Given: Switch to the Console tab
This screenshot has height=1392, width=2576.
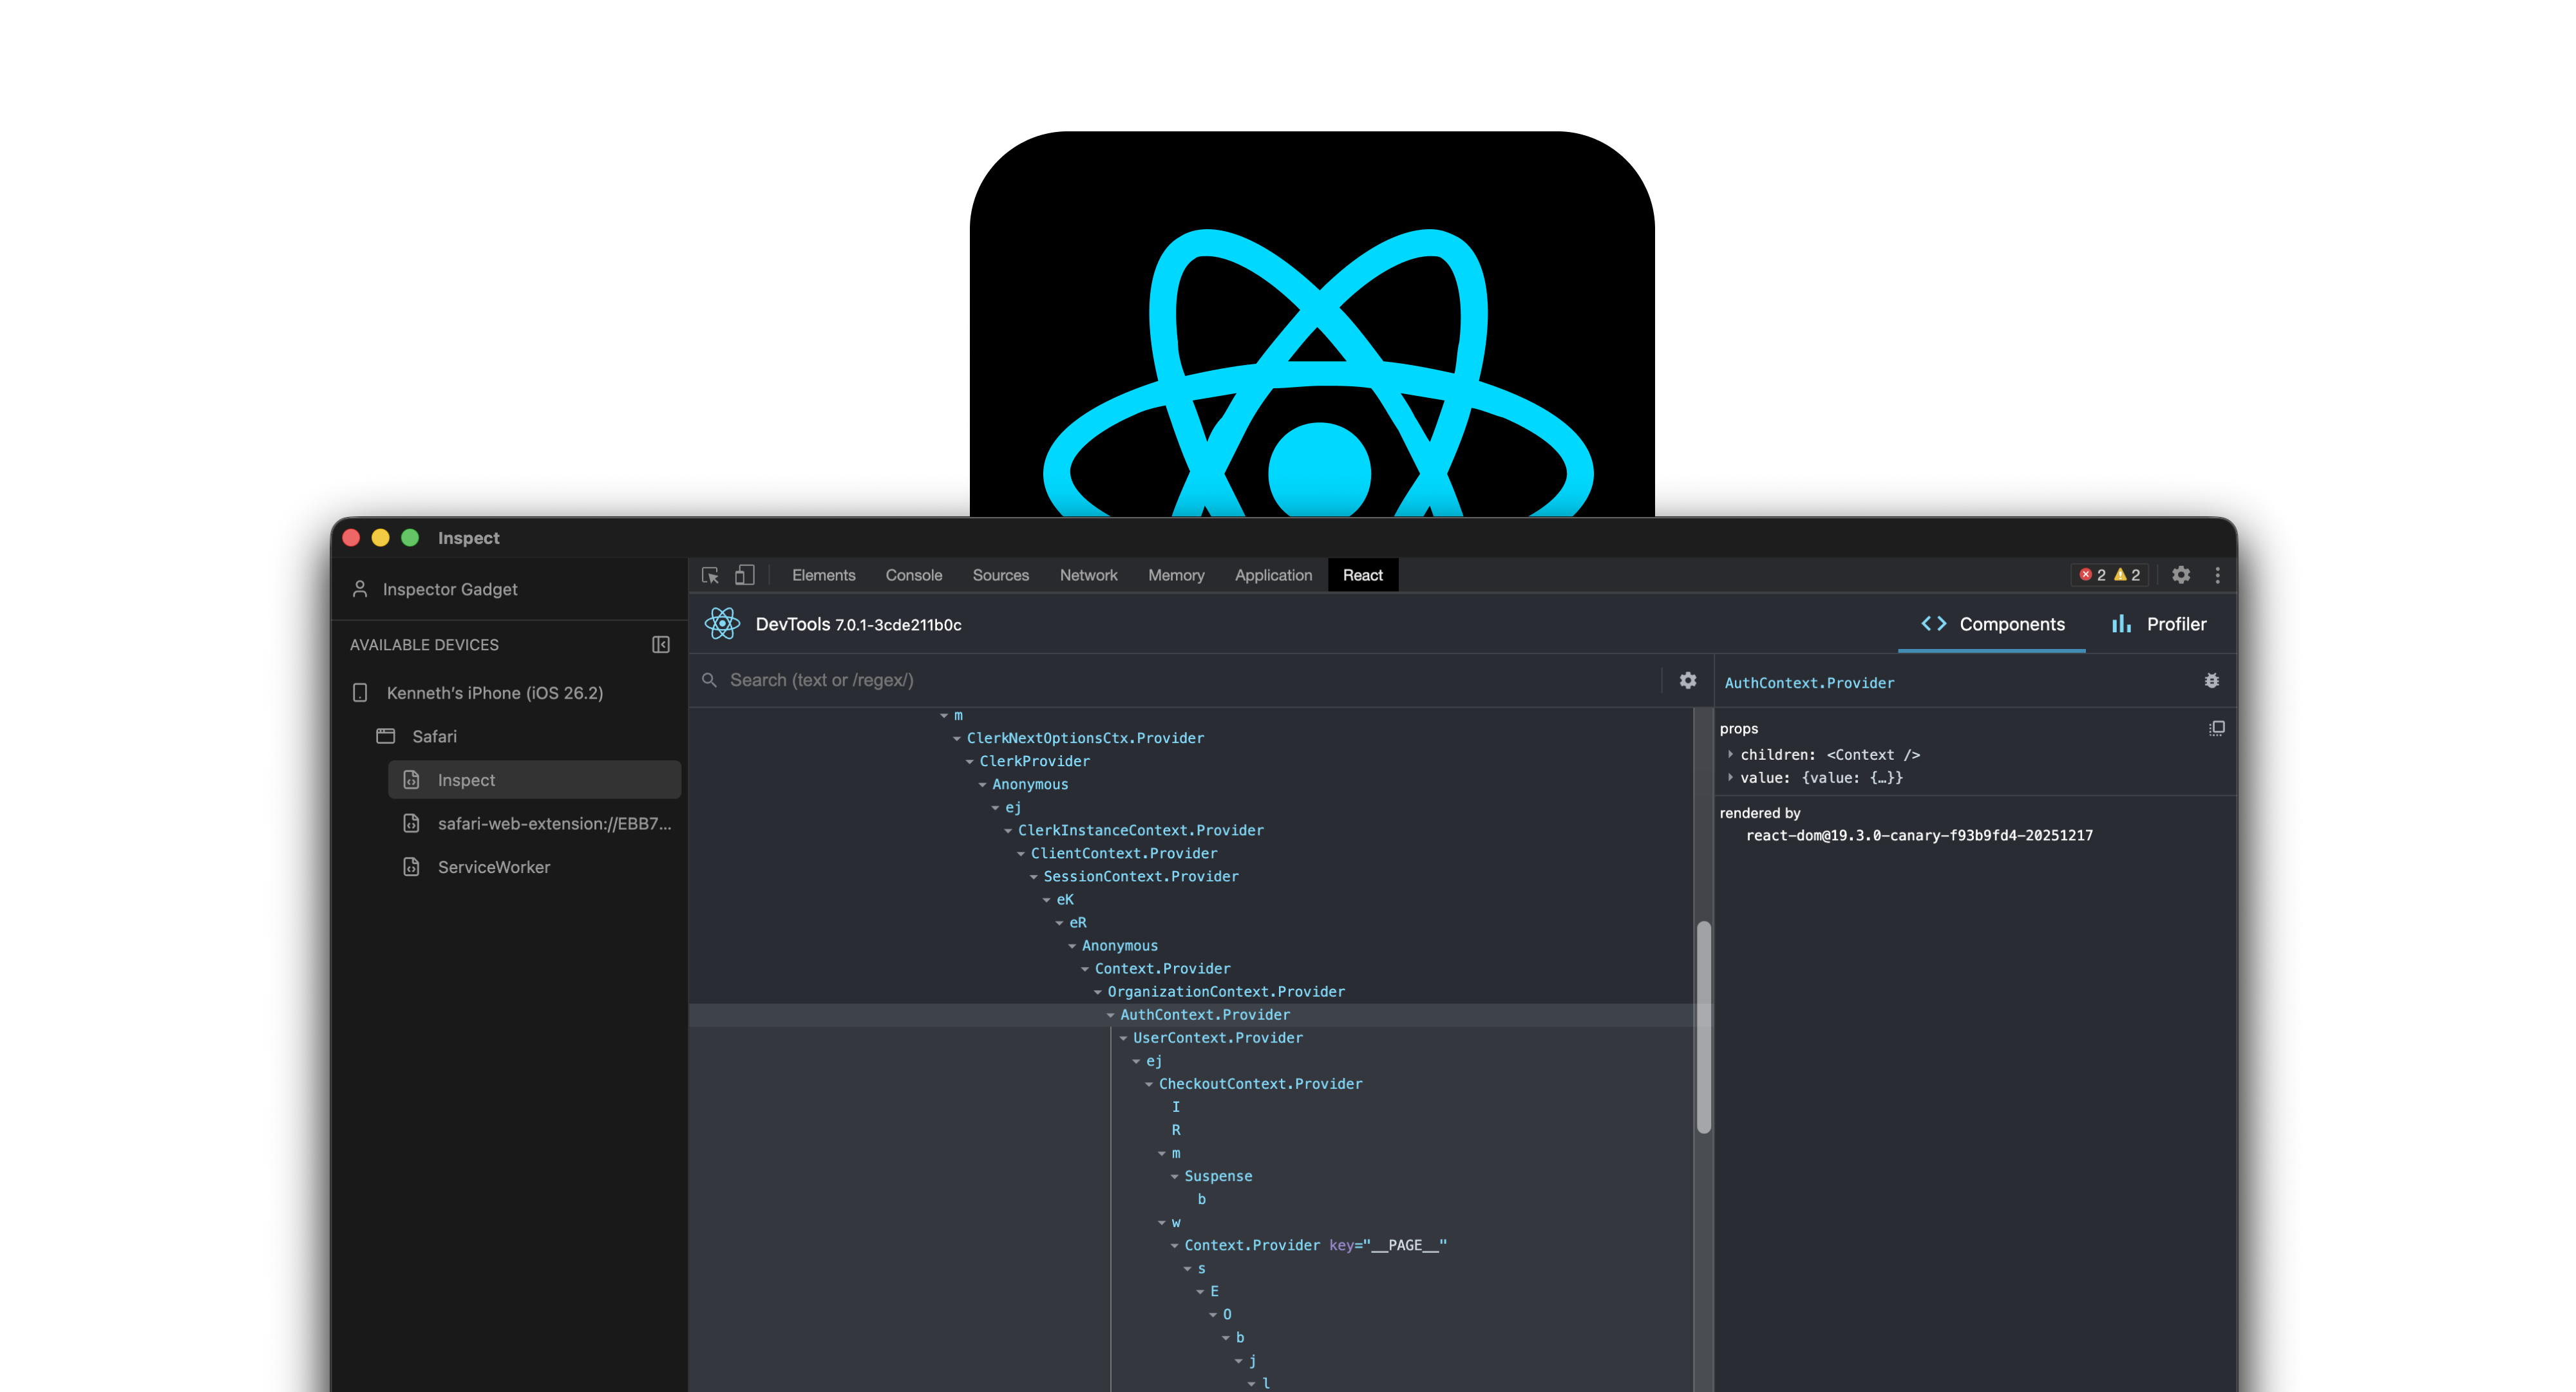Looking at the screenshot, I should pos(913,575).
